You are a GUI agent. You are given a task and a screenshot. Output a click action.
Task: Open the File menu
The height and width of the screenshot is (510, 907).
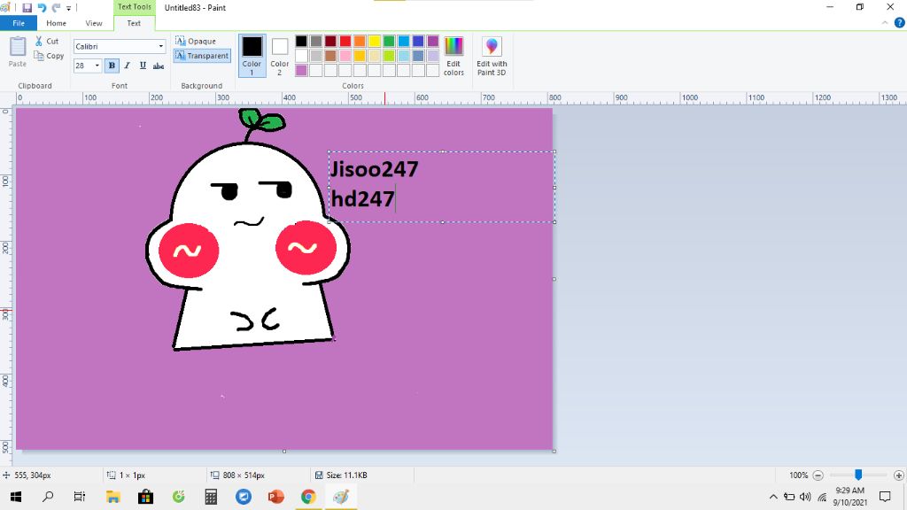click(19, 23)
